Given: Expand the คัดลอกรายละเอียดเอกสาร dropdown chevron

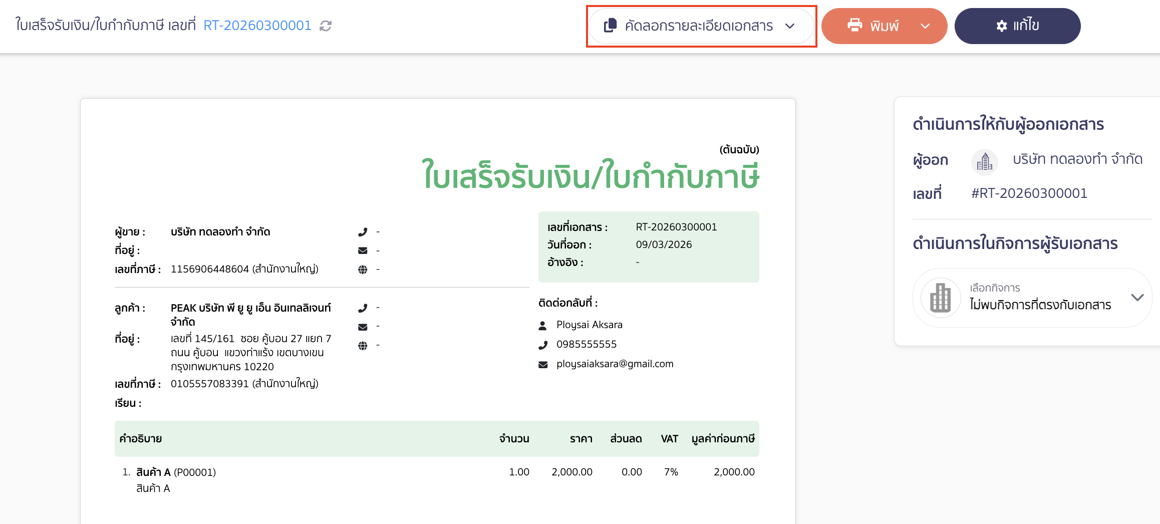Looking at the screenshot, I should click(790, 26).
